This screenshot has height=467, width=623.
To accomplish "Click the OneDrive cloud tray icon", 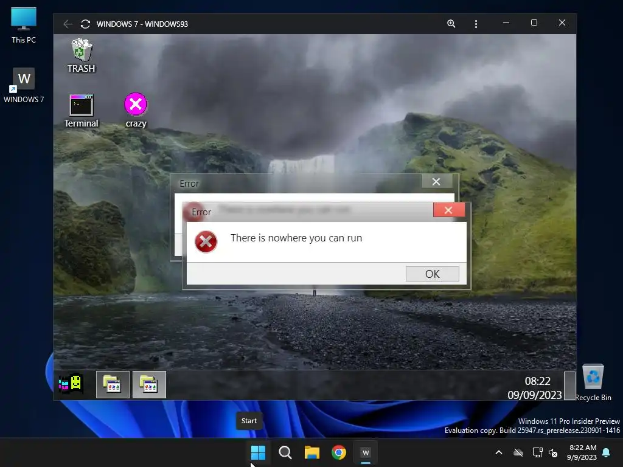I will (518, 452).
